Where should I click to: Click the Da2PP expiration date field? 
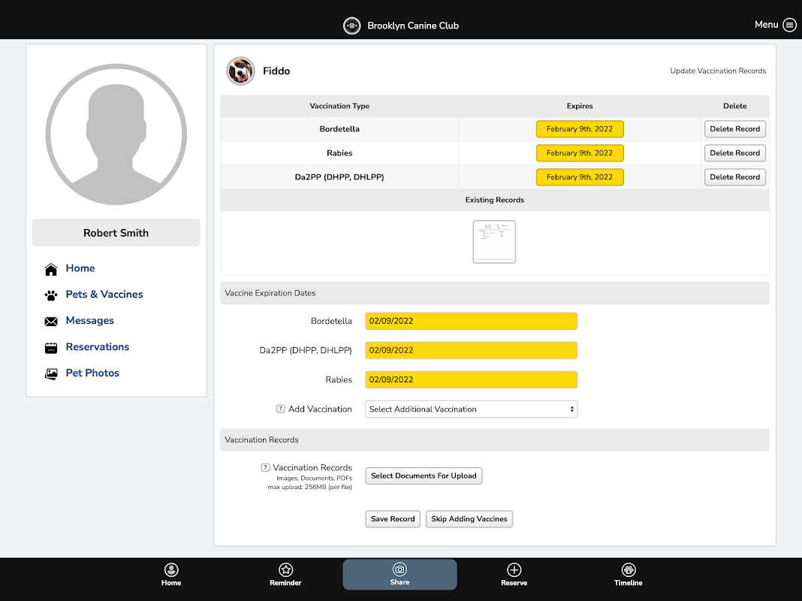click(471, 350)
